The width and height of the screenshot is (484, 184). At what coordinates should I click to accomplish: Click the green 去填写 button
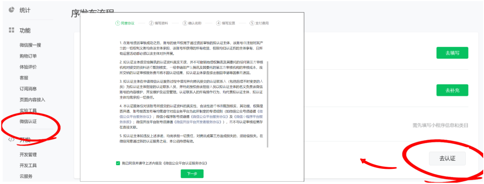point(452,53)
